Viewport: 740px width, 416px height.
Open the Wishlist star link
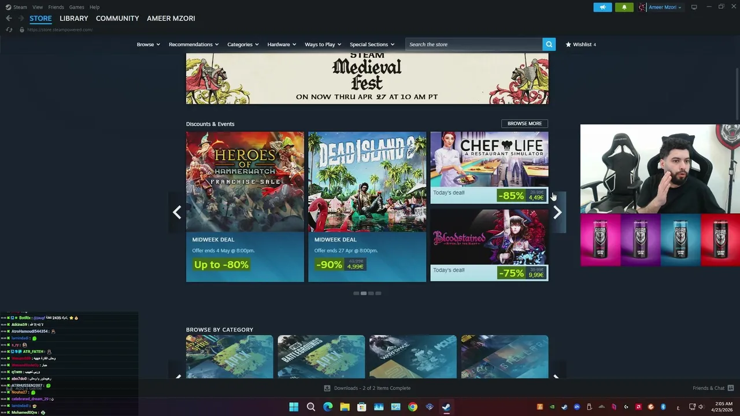580,44
